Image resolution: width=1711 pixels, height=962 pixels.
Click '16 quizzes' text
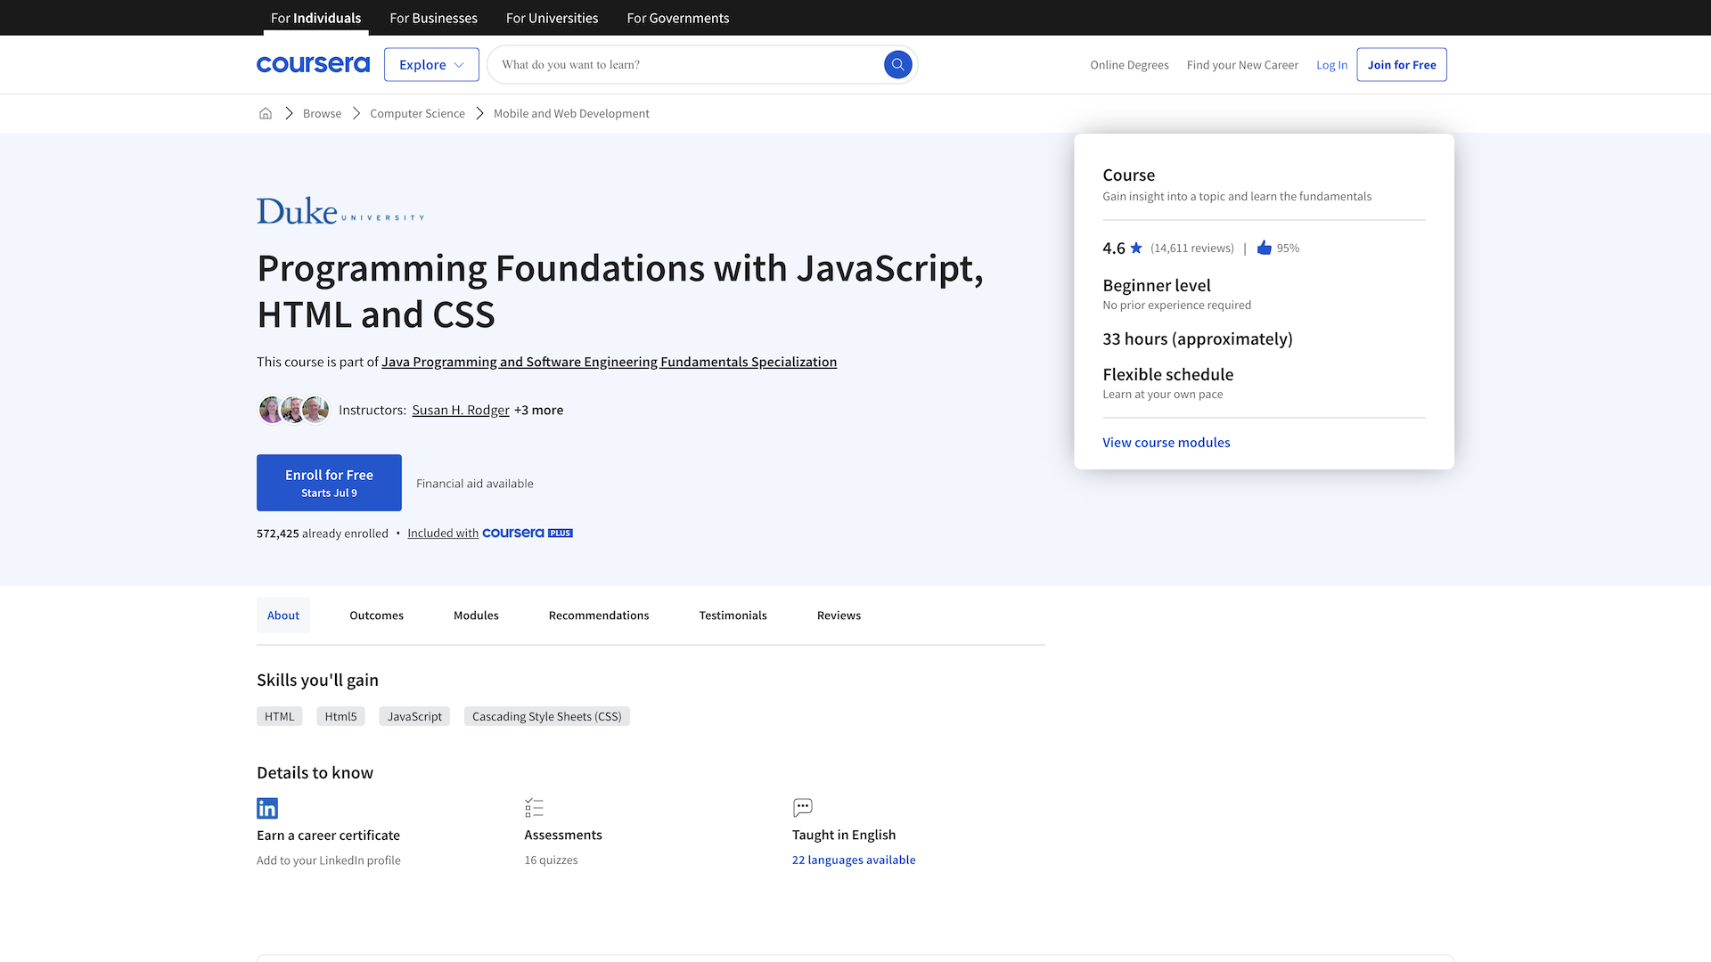551,860
